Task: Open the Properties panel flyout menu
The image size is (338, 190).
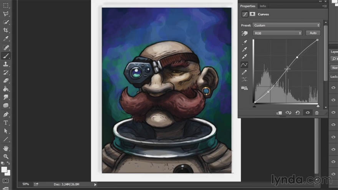Action: click(x=325, y=6)
